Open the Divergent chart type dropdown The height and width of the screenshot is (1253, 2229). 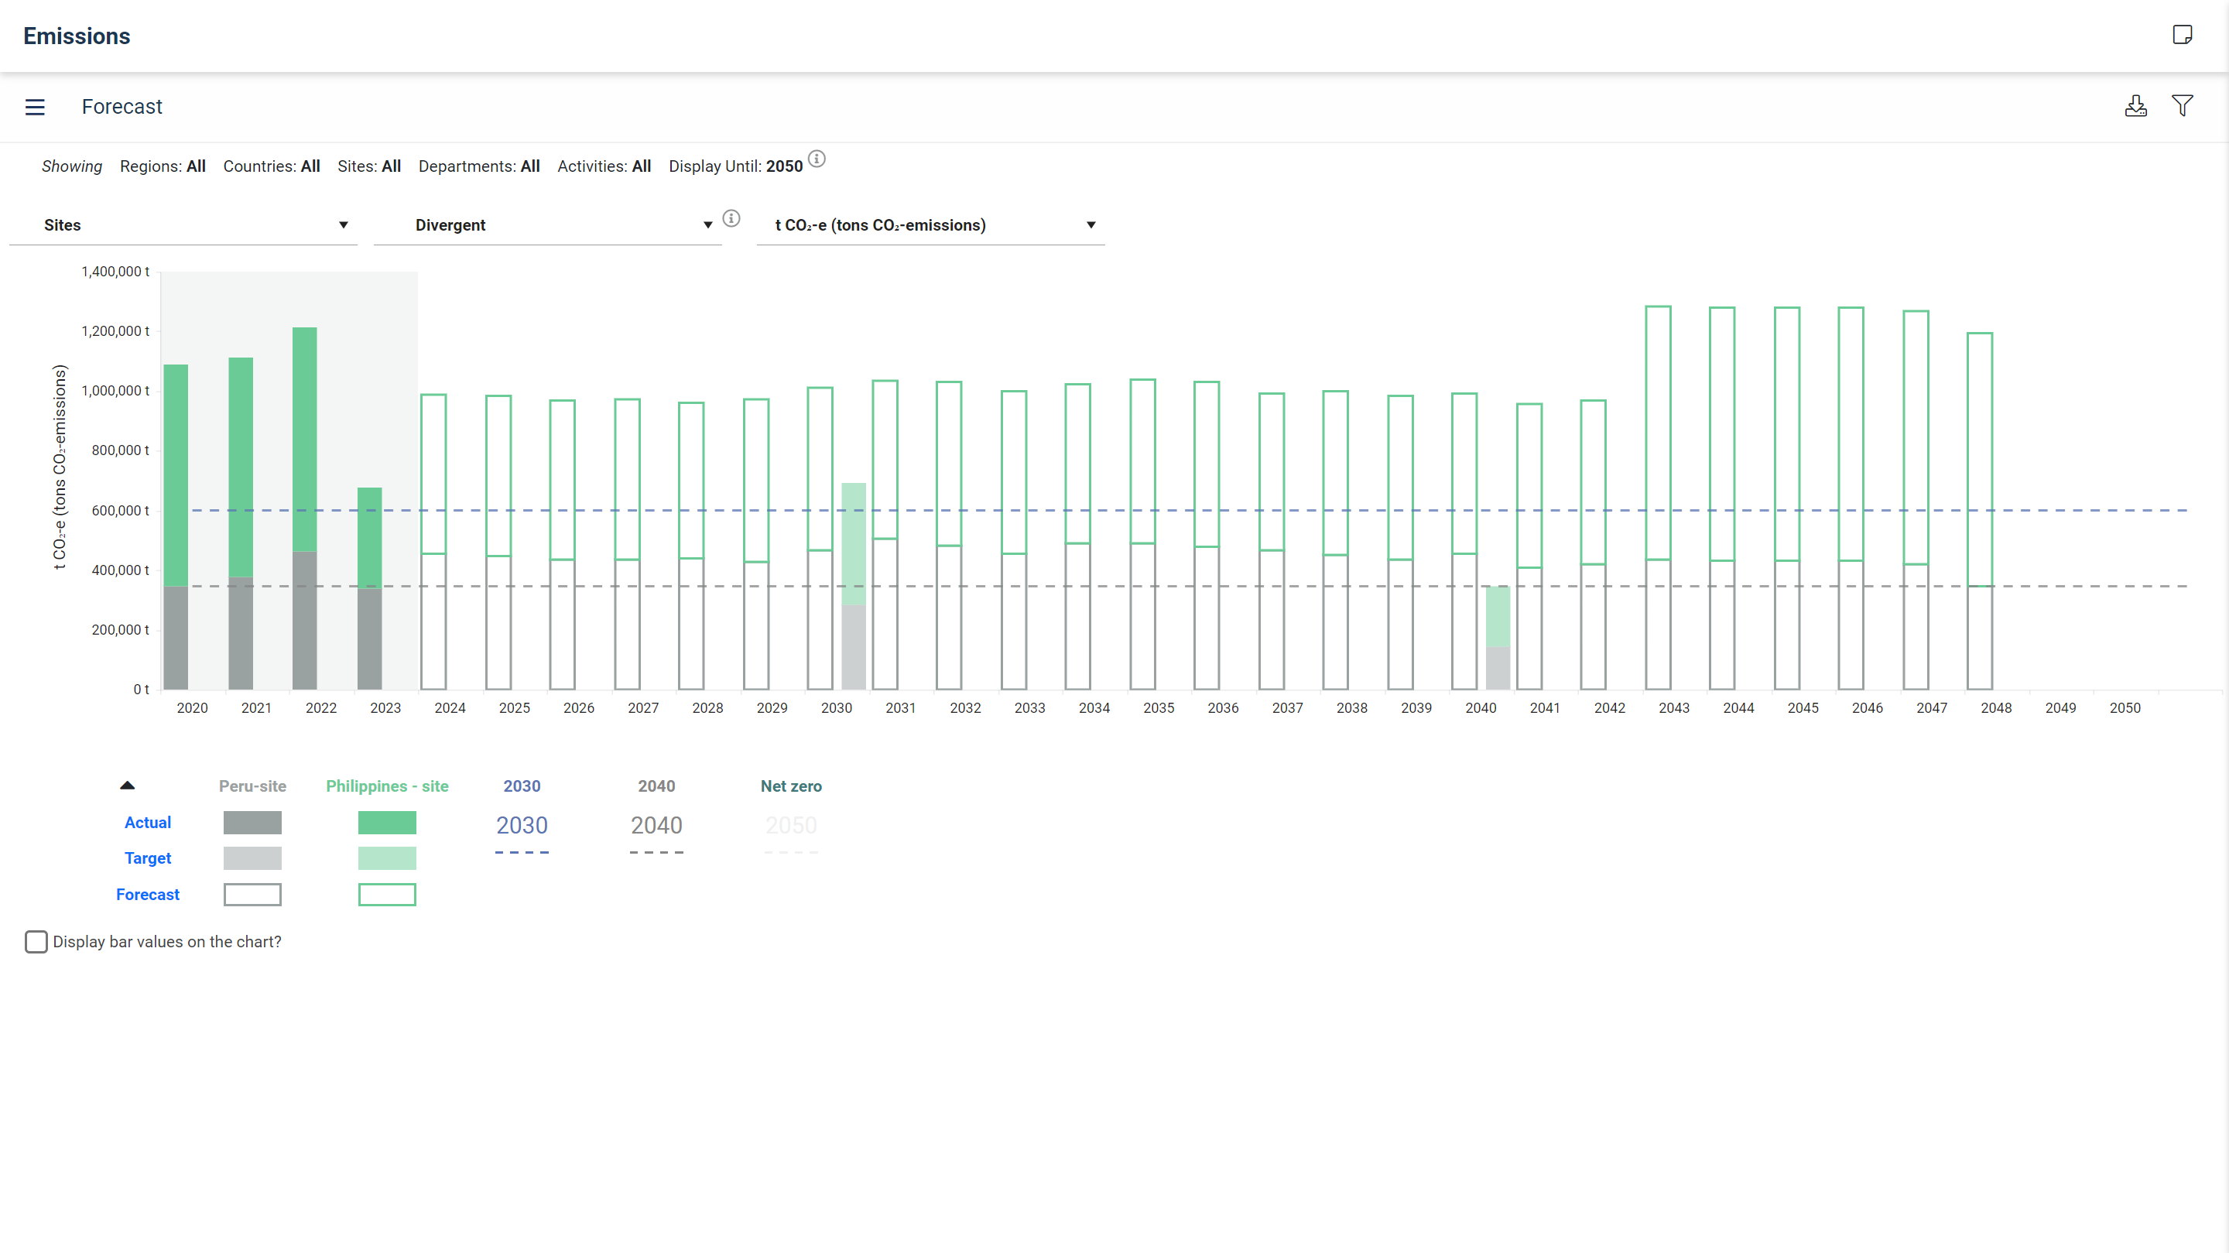547,225
